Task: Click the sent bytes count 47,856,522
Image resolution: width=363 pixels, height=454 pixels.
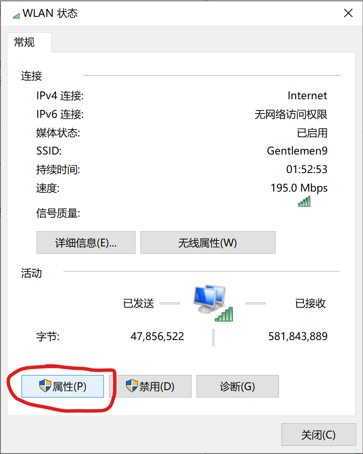Action: pos(157,337)
